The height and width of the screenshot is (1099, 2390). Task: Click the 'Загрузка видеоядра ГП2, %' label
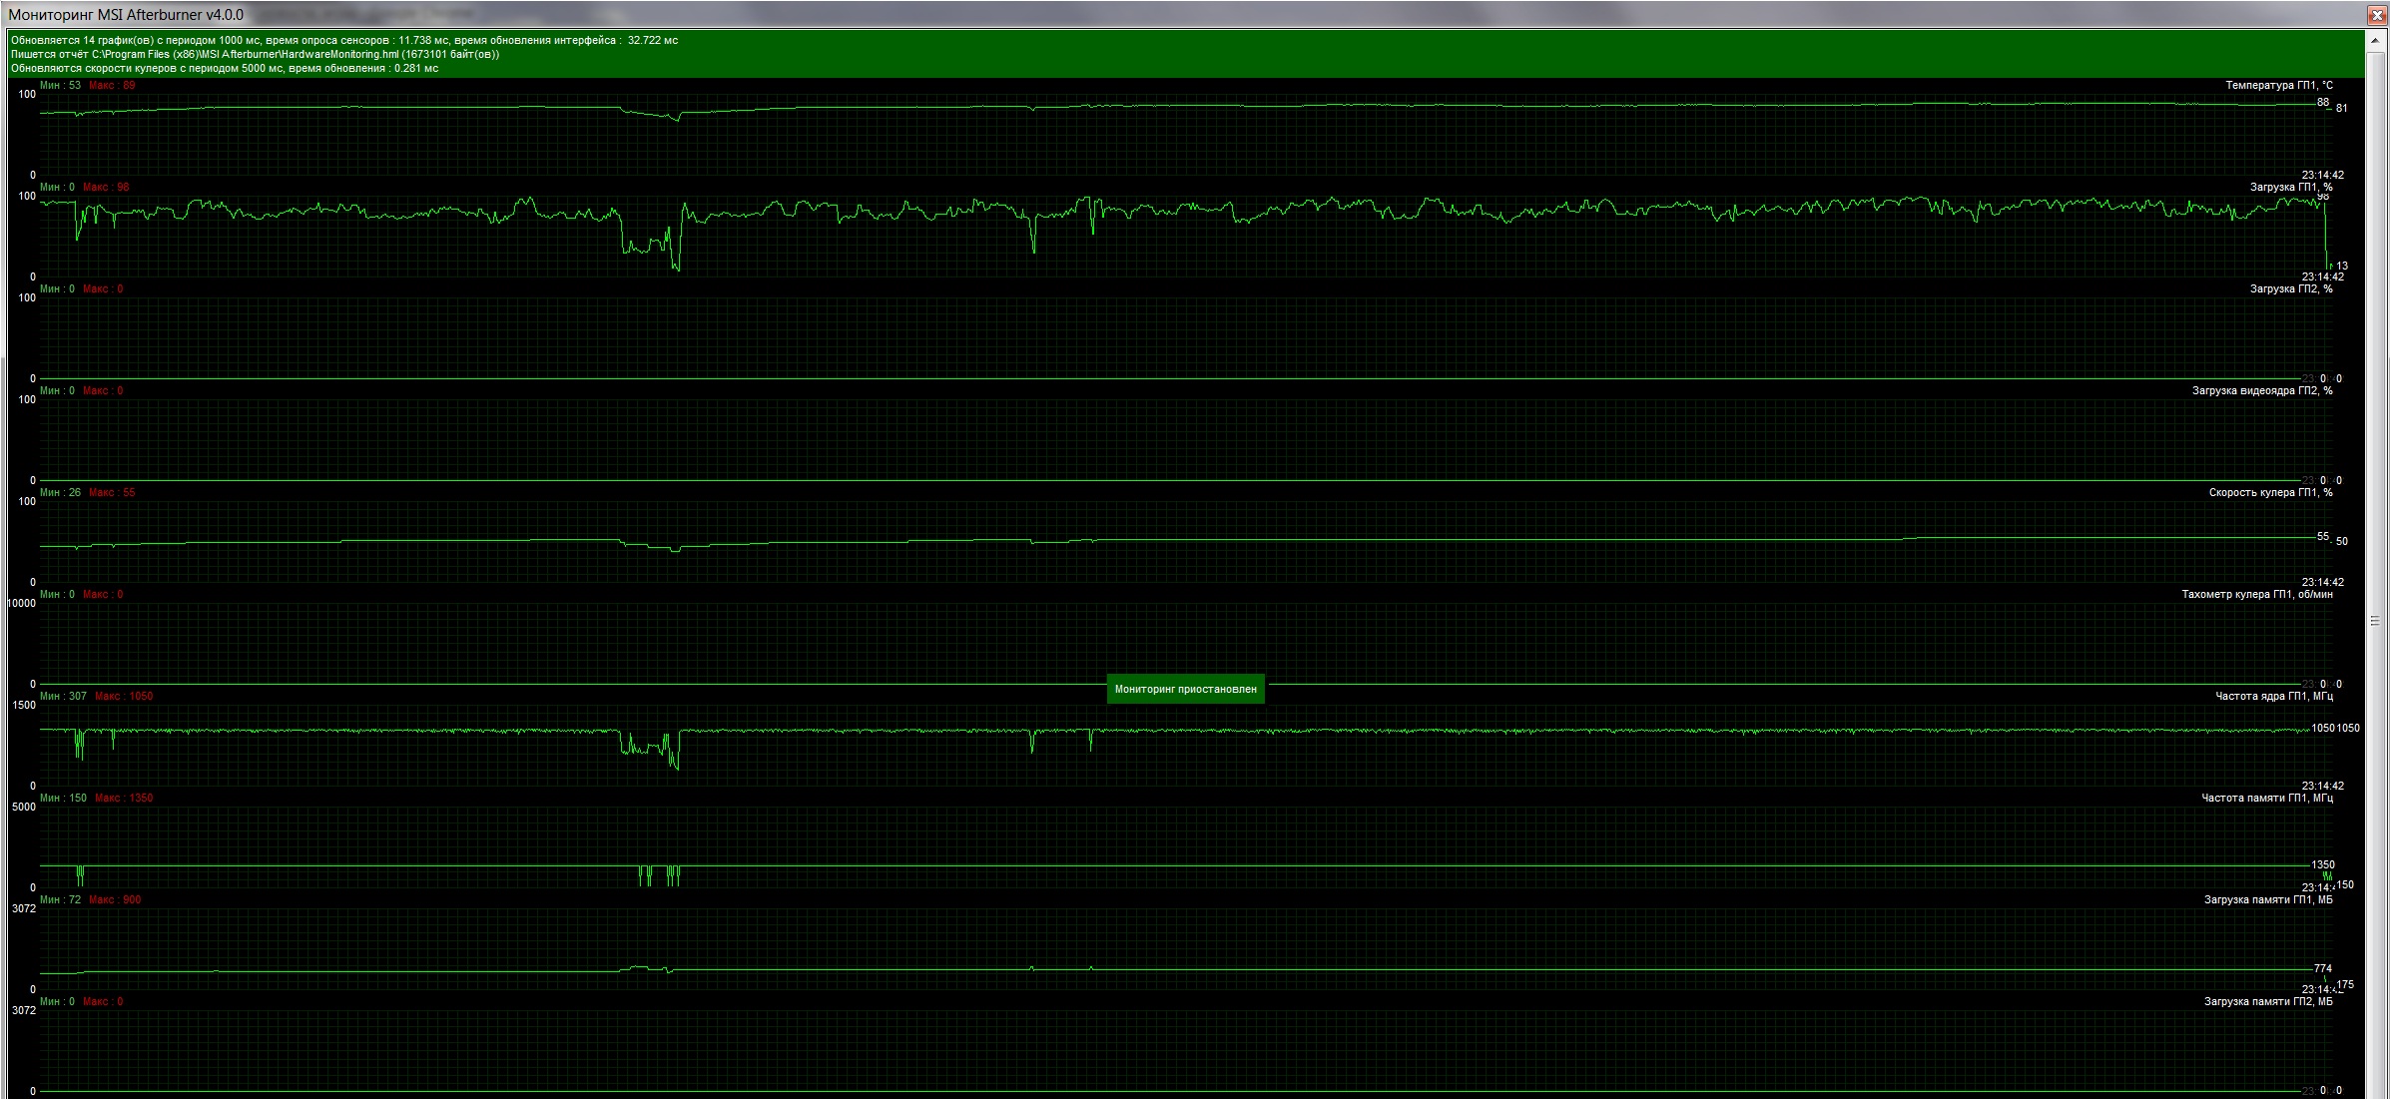[x=2261, y=391]
